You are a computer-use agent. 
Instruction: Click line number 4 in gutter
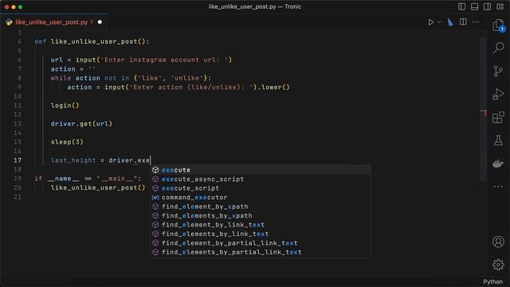tap(19, 41)
